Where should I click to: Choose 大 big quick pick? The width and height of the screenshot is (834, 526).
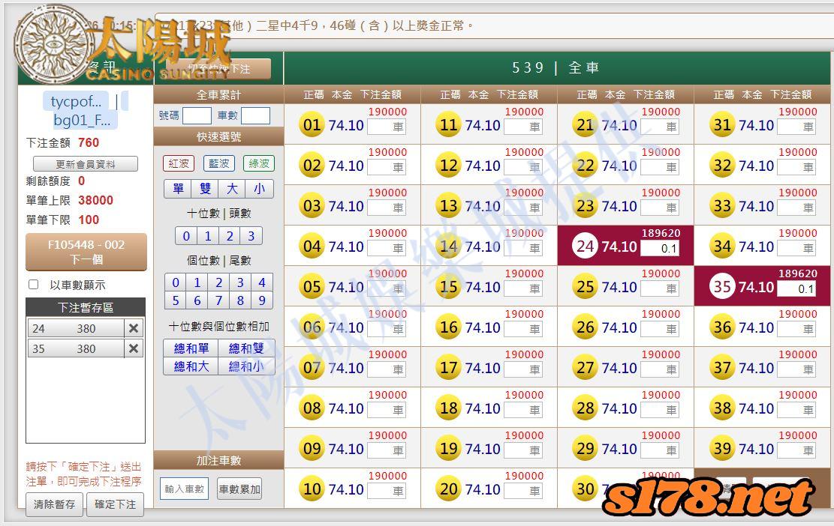coord(233,188)
